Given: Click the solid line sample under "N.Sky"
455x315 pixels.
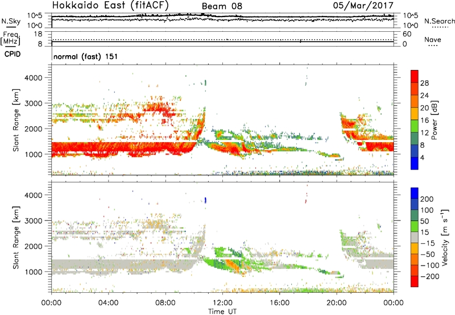Looking at the screenshot, I should coord(11,27).
